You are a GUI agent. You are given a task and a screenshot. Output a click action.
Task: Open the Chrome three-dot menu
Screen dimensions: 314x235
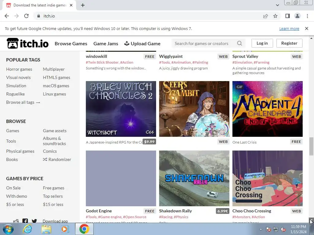tap(307, 16)
